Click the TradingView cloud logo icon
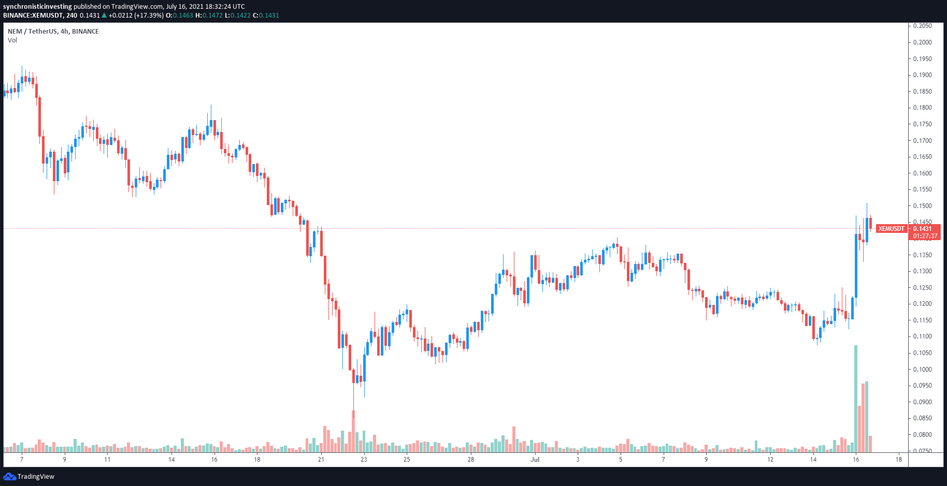Viewport: 947px width, 486px height. pos(9,476)
